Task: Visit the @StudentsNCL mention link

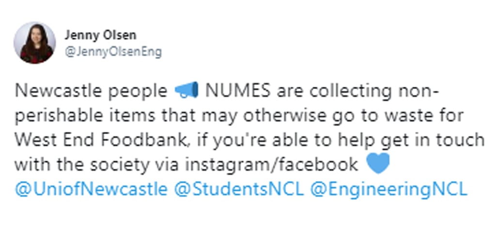Action: click(x=239, y=189)
